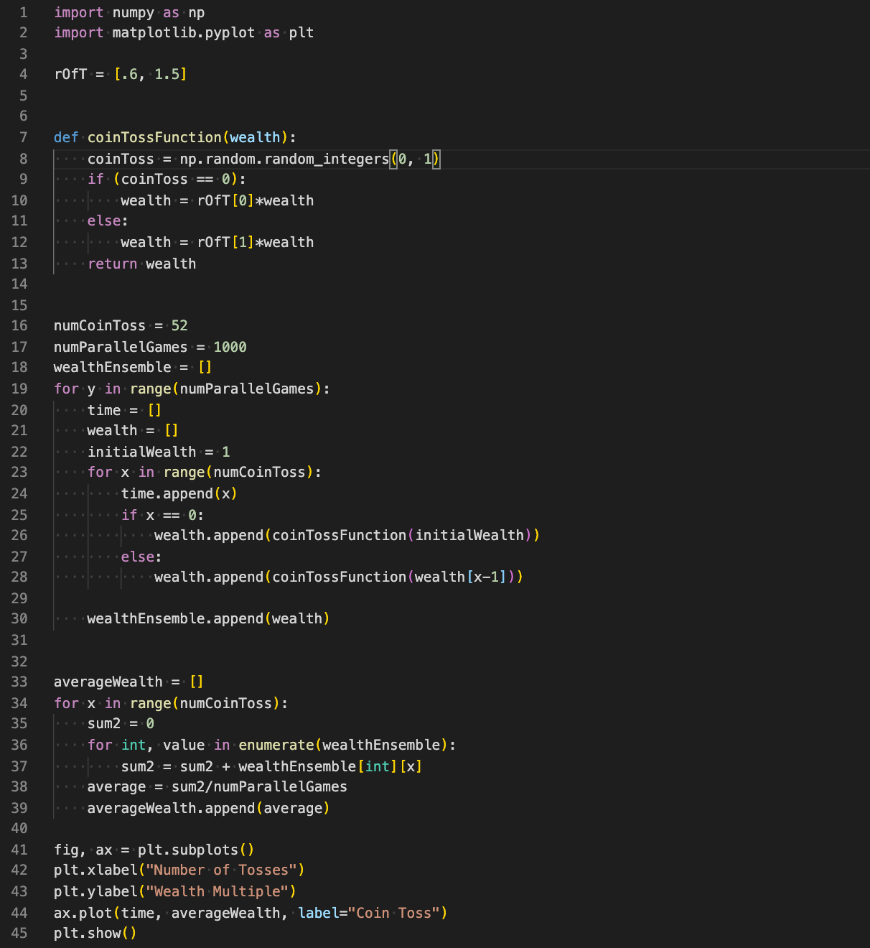870x948 pixels.
Task: Click 'wealthEnsemble.append(wealth)' line
Action: coord(208,618)
